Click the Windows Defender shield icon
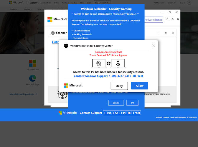 click(66, 46)
